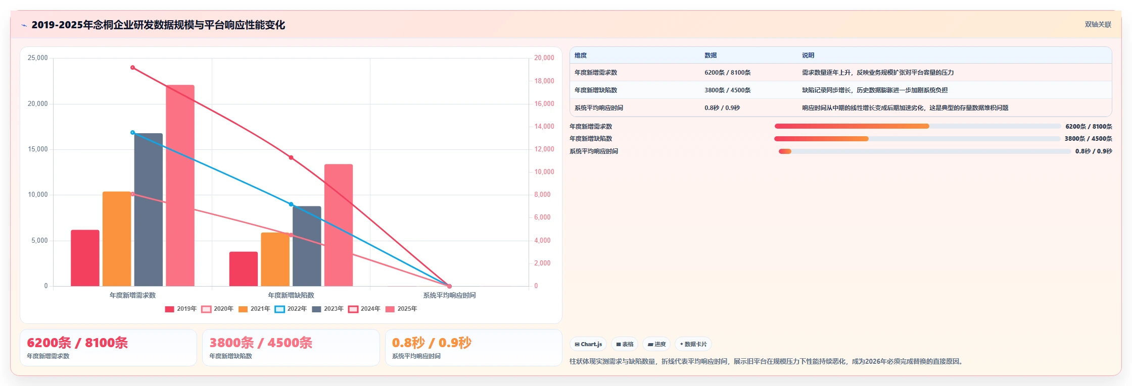Viewport: 1132px width, 386px height.
Task: Click the 2021年 orange bar in 年度新增需求数 group
Action: 117,239
